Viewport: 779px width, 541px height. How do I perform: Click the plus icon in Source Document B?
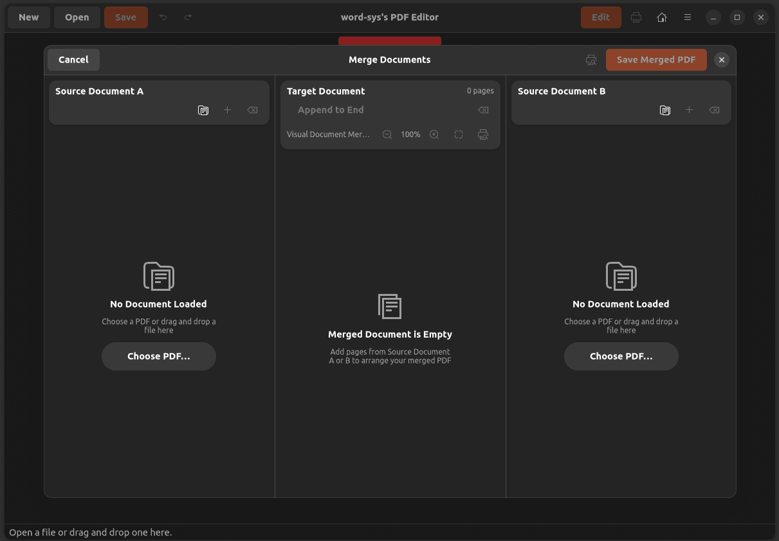click(689, 110)
